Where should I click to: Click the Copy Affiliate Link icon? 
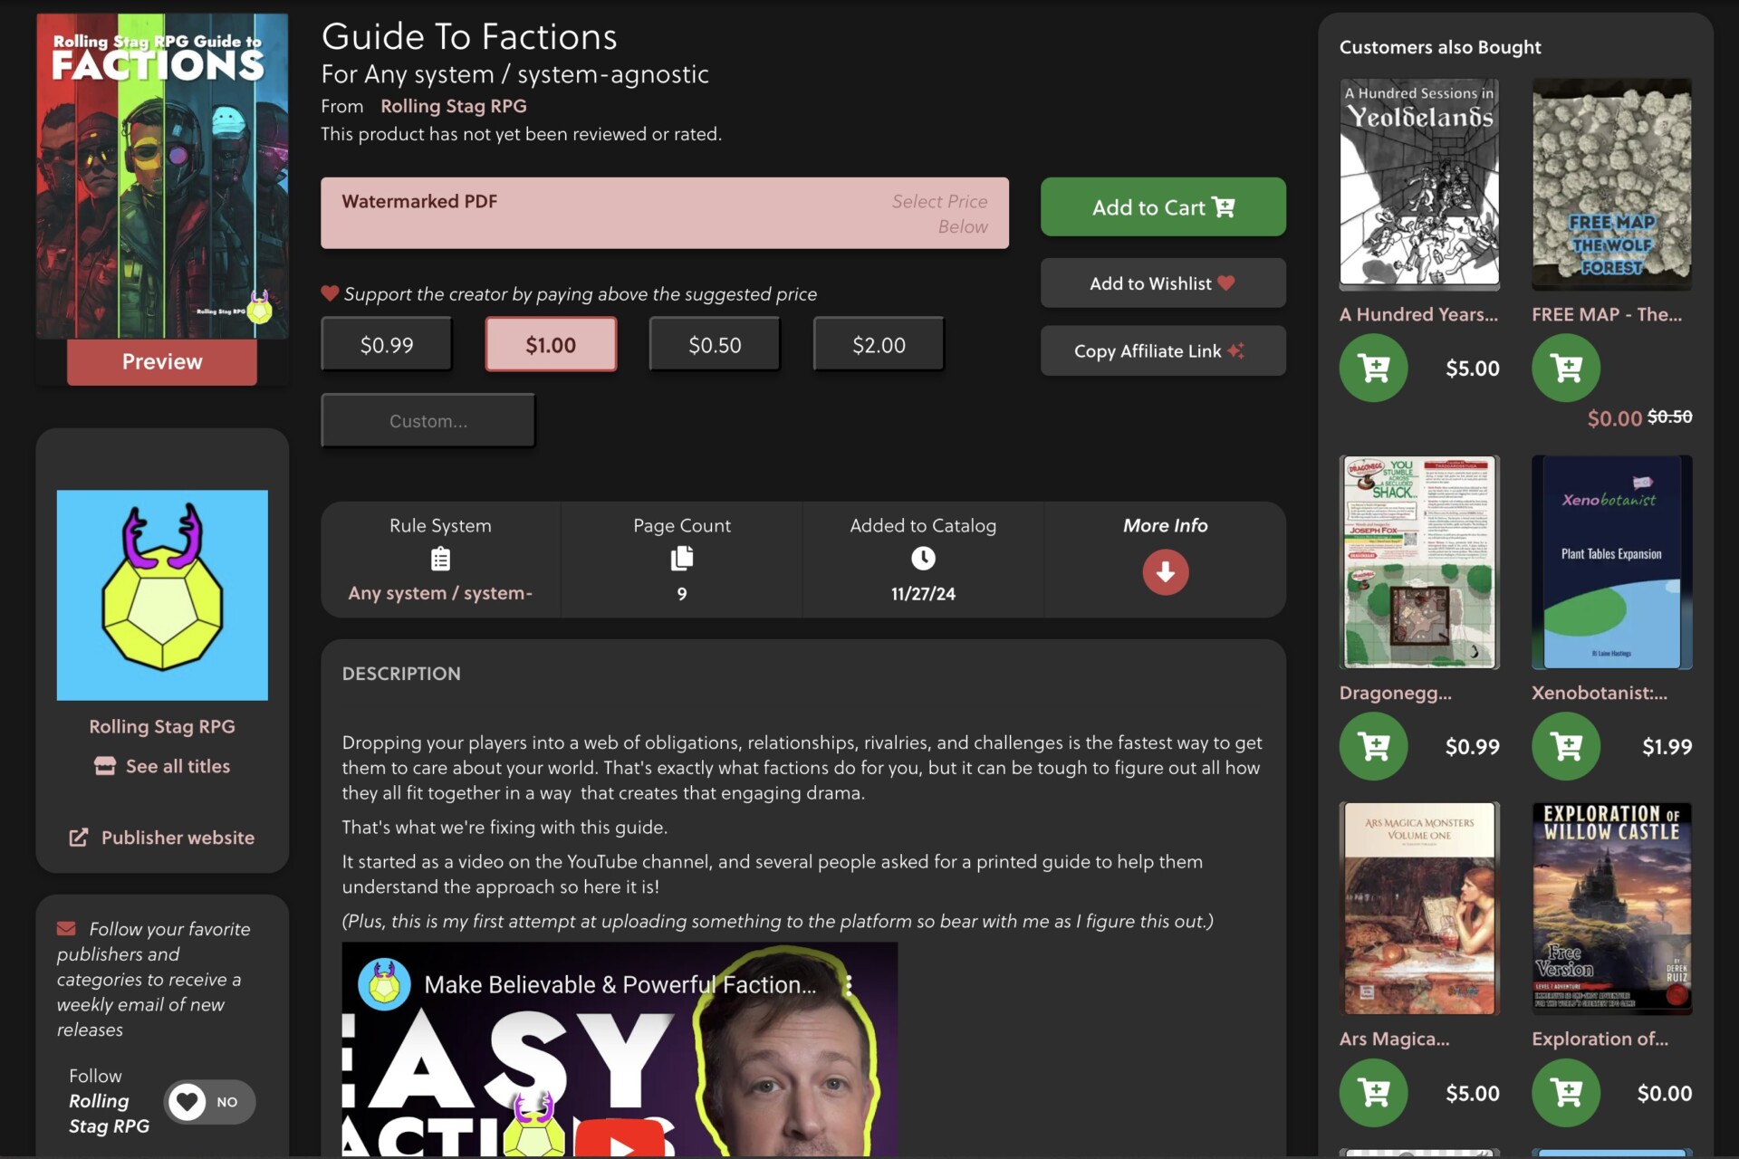1241,350
